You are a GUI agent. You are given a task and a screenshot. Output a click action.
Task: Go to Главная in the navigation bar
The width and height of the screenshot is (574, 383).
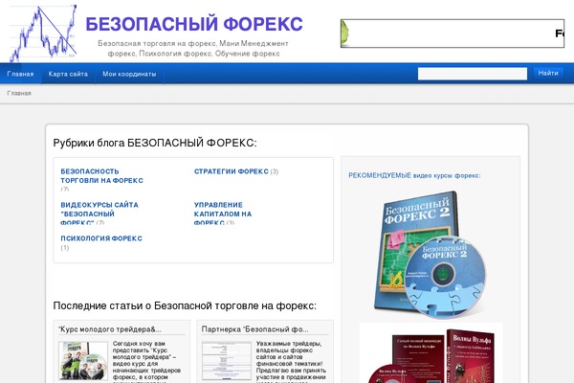[20, 74]
